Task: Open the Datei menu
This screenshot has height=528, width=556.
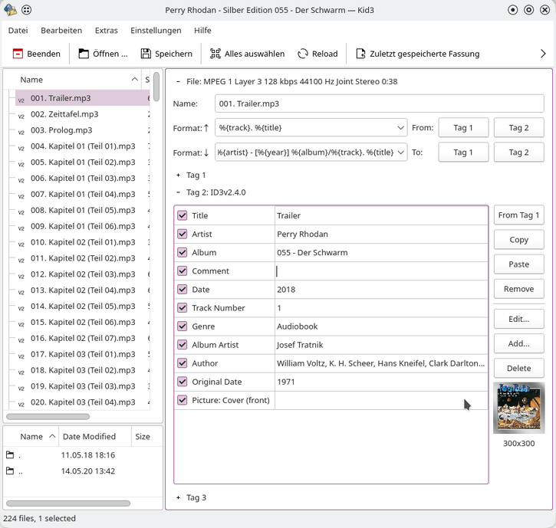Action: 18,31
